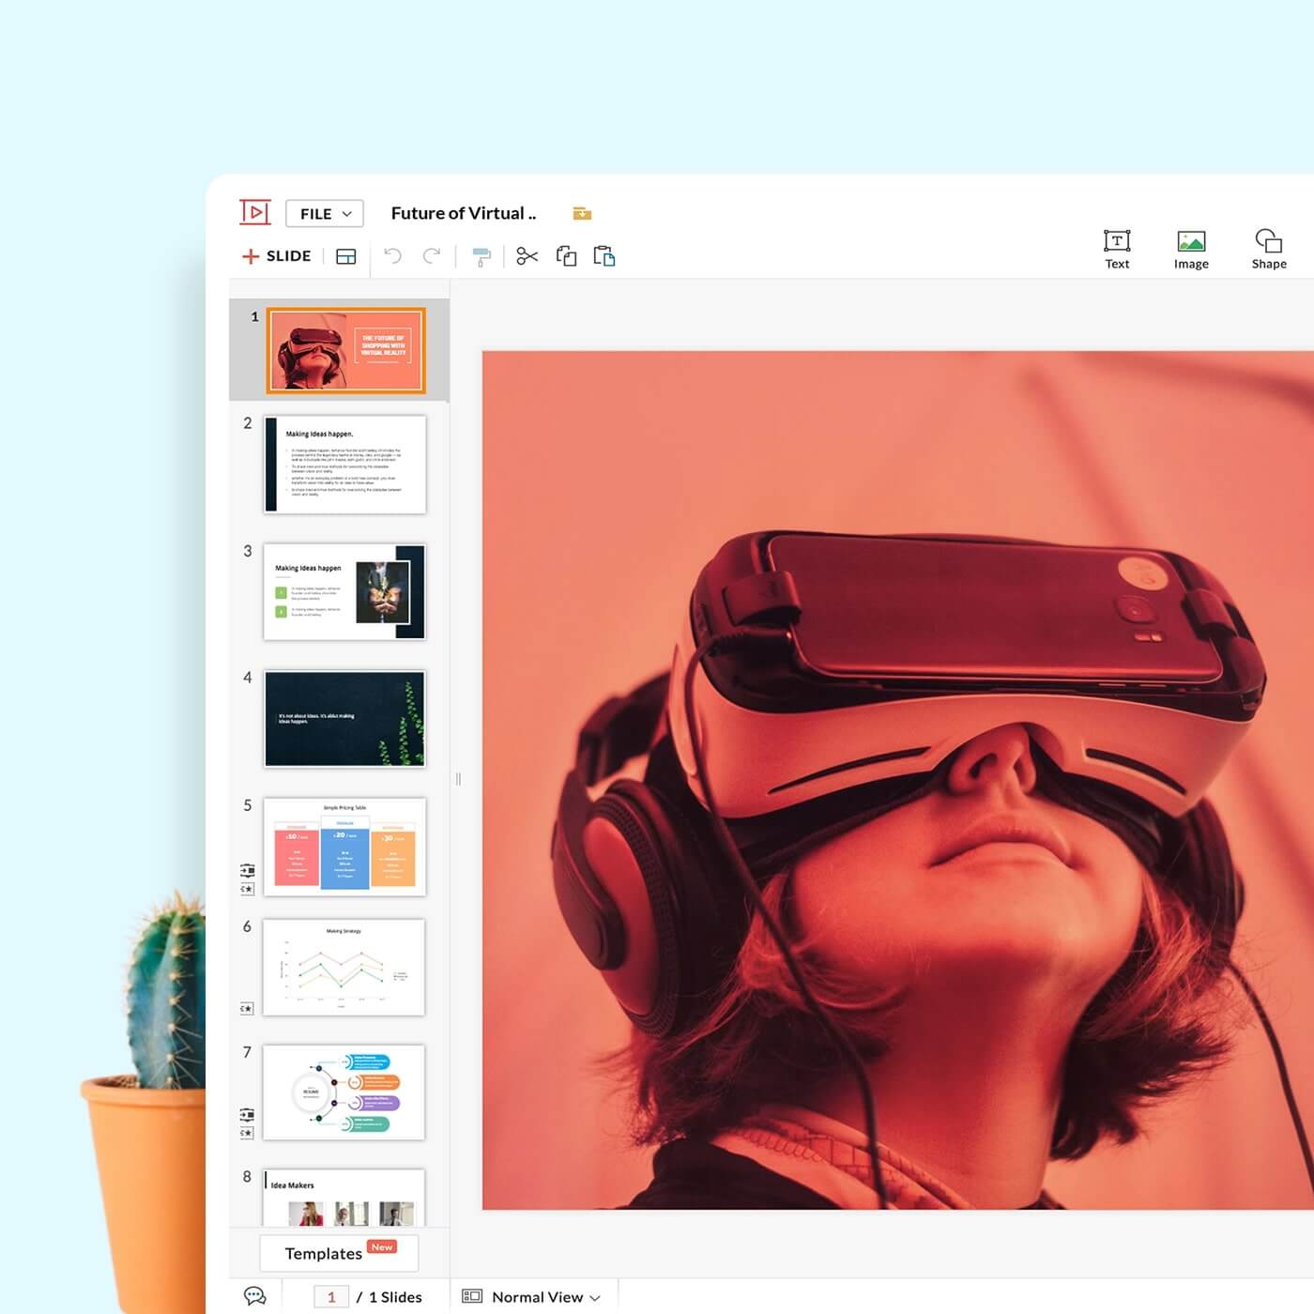Open the Shape insert tool
The image size is (1314, 1314).
1268,249
